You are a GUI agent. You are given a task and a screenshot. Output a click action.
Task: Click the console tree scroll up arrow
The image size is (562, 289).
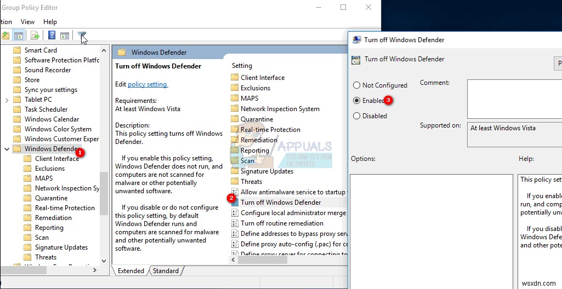(104, 50)
